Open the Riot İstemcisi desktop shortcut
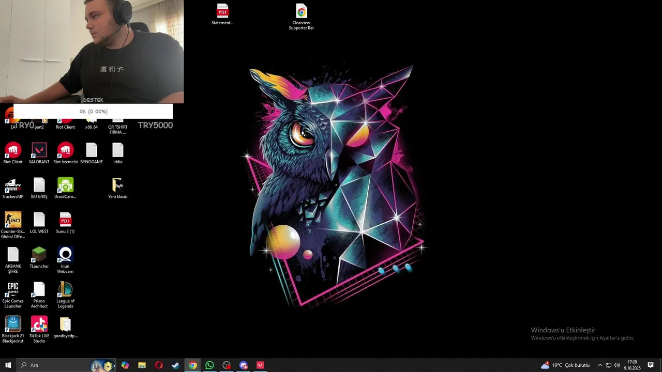The height and width of the screenshot is (372, 662). coord(65,153)
